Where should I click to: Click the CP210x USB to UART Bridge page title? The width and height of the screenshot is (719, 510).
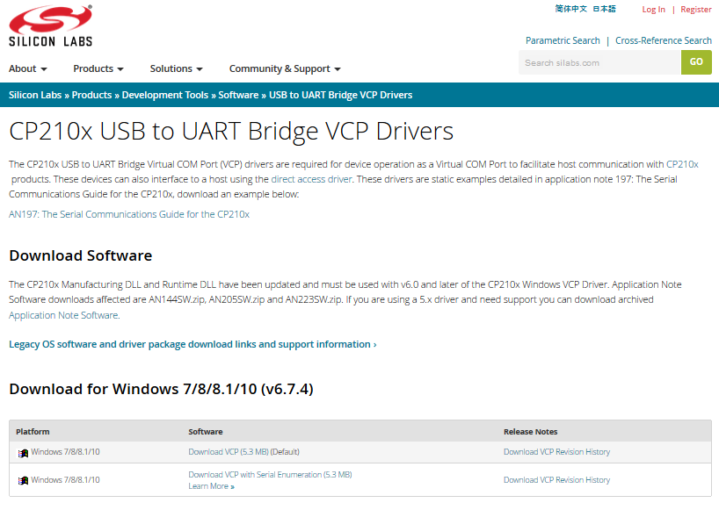pos(231,131)
